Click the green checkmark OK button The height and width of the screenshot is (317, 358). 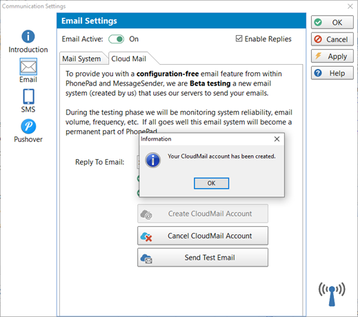[x=332, y=22]
